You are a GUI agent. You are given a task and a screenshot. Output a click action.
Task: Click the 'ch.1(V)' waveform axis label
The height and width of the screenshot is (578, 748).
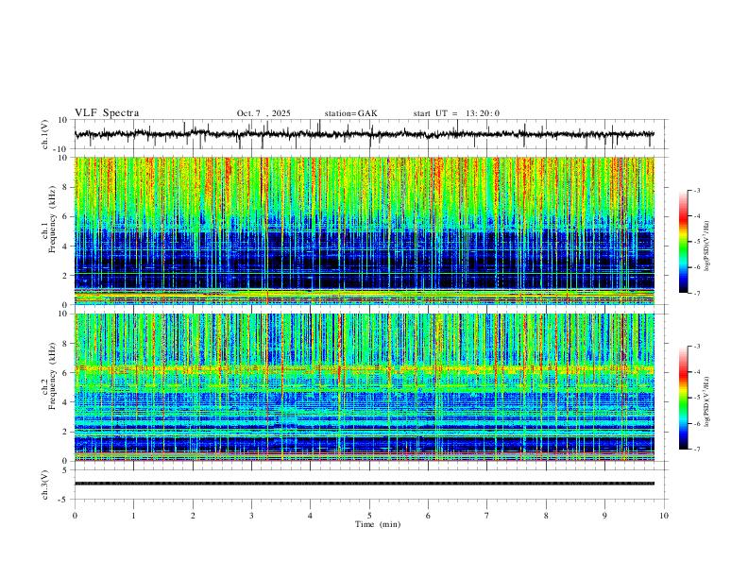(x=45, y=134)
